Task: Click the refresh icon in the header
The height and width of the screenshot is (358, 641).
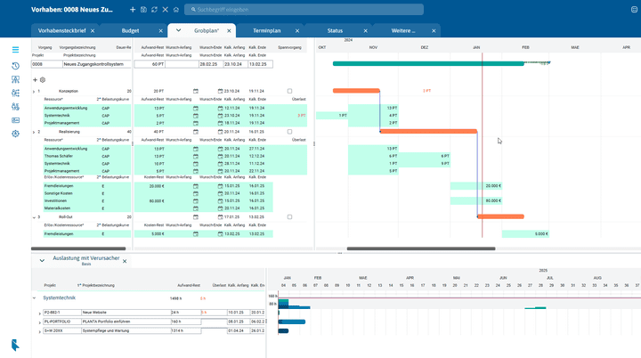Action: (155, 9)
